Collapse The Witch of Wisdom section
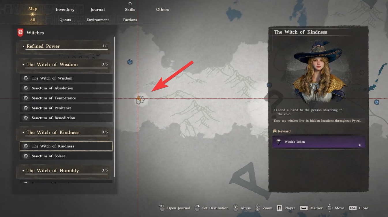The height and width of the screenshot is (217, 388). coord(23,65)
